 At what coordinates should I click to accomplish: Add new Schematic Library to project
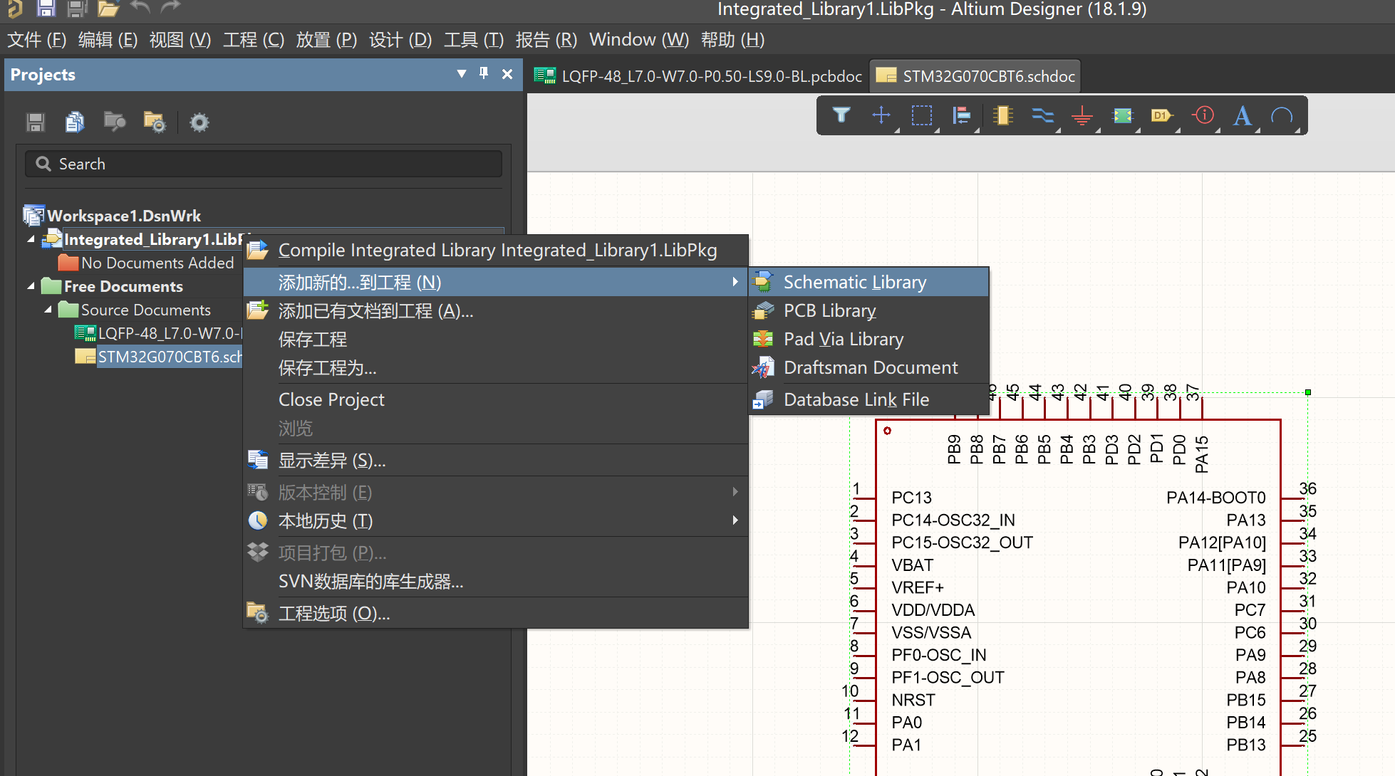[x=869, y=282]
